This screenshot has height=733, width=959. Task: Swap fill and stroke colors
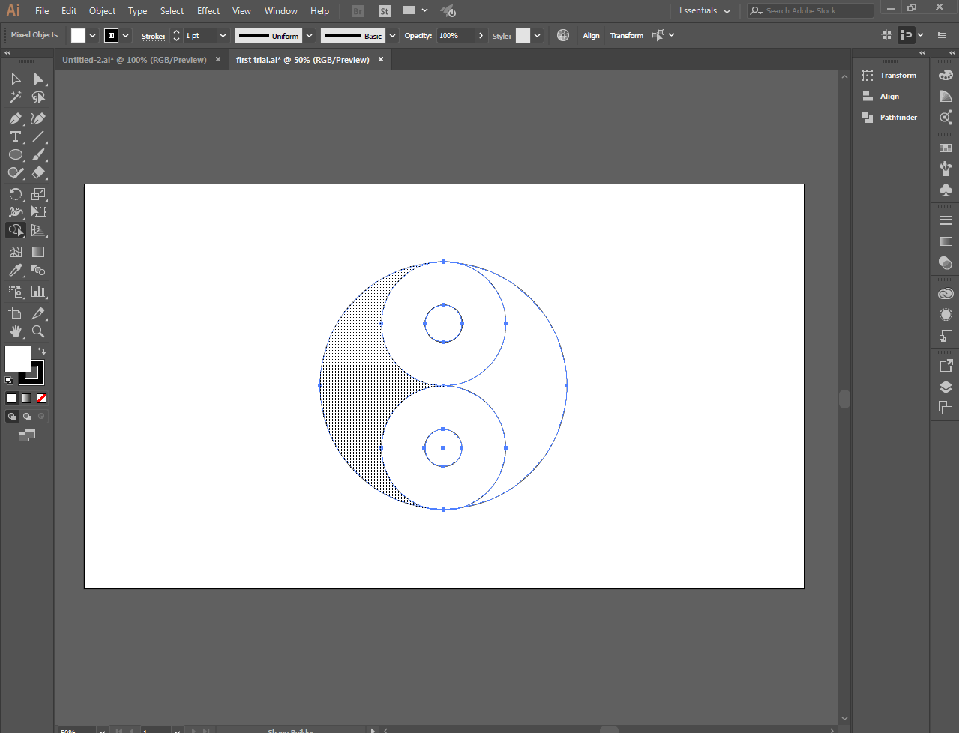(42, 351)
